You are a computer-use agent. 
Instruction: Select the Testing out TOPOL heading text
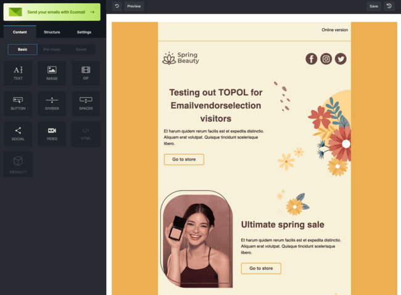pyautogui.click(x=215, y=105)
